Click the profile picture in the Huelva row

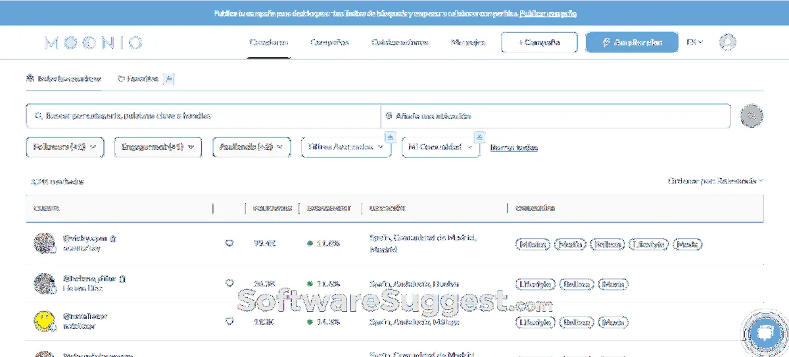tap(45, 283)
